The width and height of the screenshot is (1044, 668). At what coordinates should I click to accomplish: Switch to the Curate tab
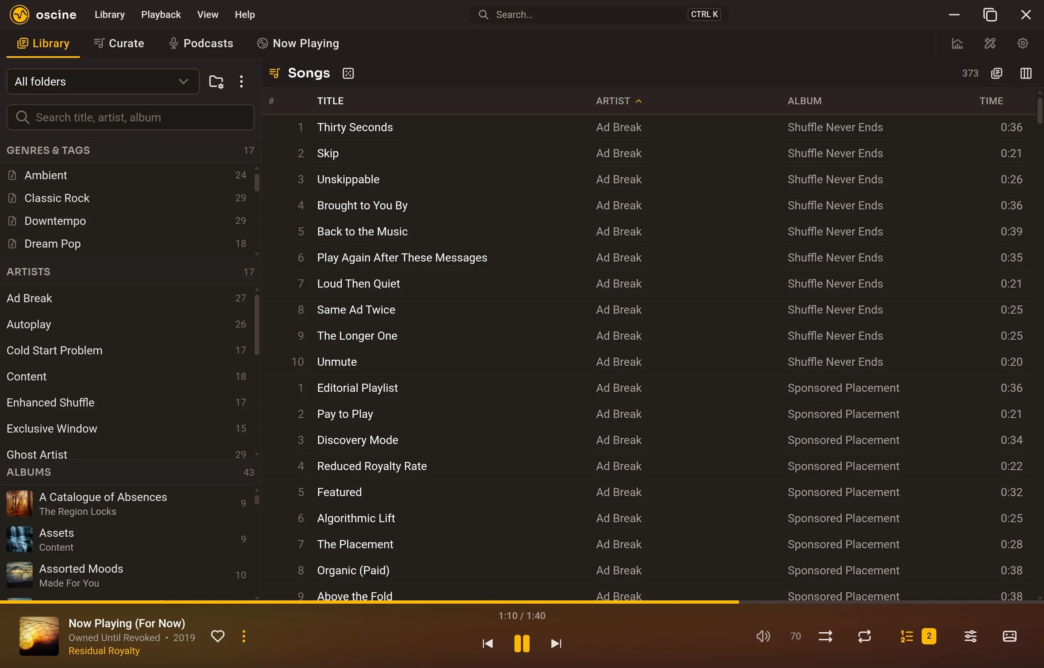119,43
